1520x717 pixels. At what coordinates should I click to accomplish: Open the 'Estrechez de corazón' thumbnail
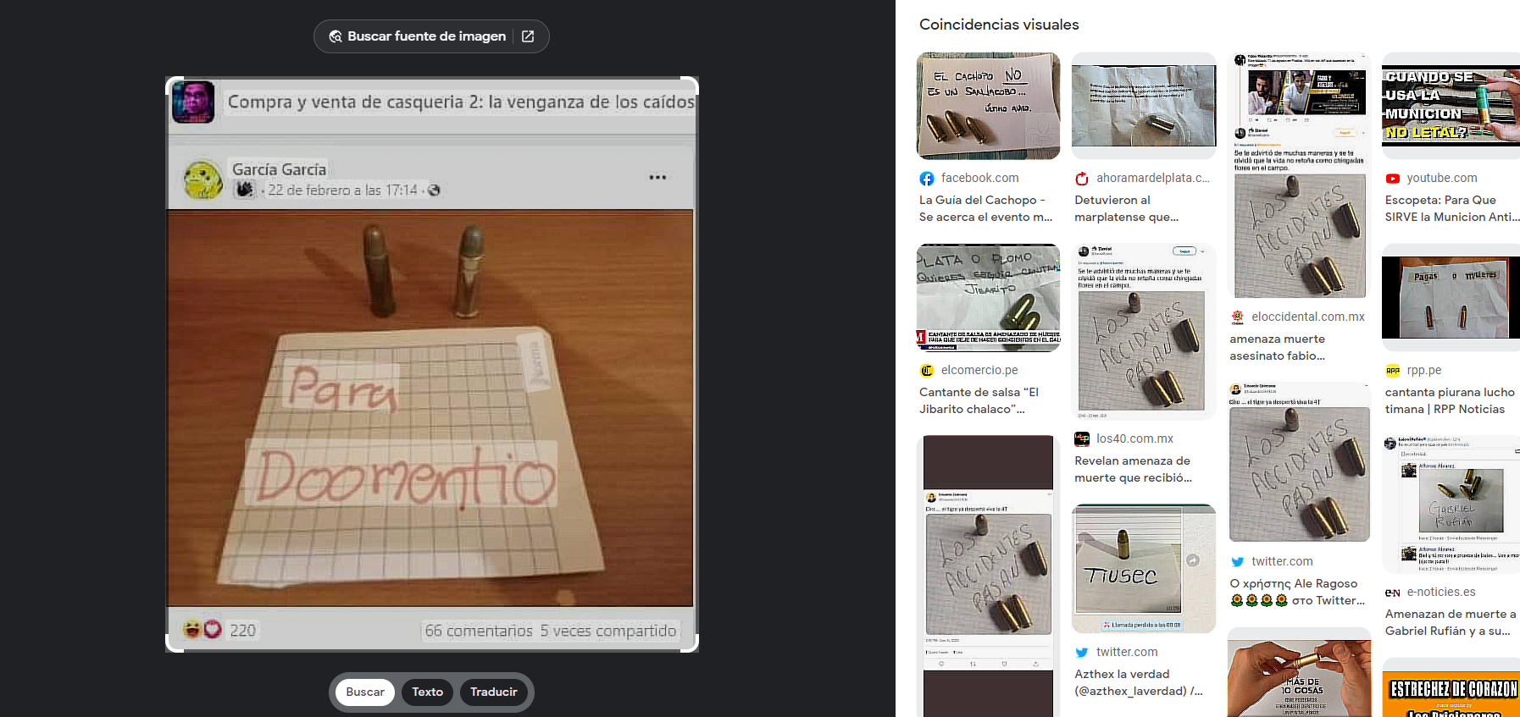point(1451,688)
